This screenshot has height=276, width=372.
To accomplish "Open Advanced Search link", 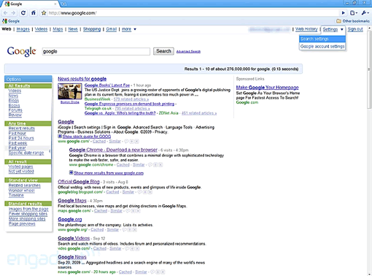I will 188,51.
